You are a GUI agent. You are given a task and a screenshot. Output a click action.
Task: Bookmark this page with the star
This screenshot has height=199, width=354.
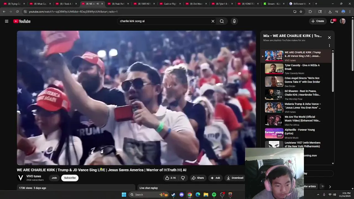(x=301, y=12)
